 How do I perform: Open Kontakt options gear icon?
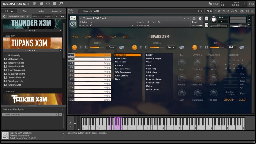(48, 4)
